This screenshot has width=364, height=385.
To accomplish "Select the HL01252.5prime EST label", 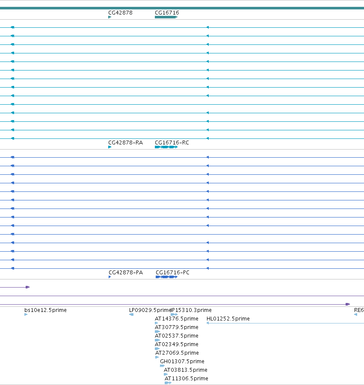I will click(x=228, y=319).
